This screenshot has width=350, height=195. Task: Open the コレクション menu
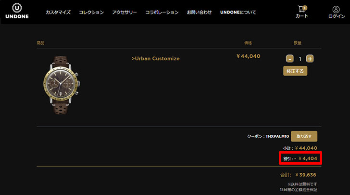coord(91,12)
